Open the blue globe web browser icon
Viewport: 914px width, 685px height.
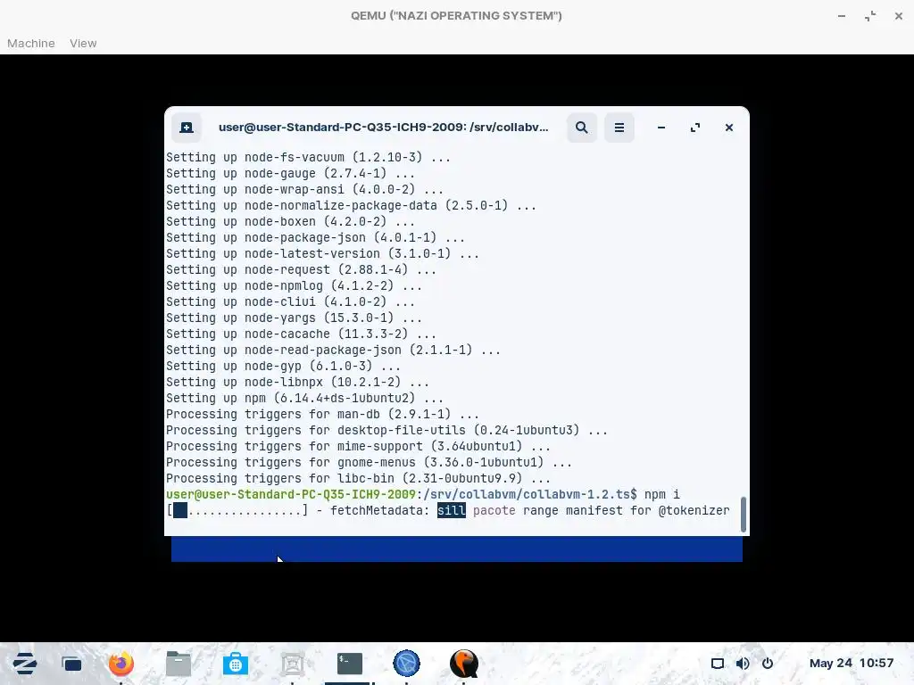tap(406, 664)
